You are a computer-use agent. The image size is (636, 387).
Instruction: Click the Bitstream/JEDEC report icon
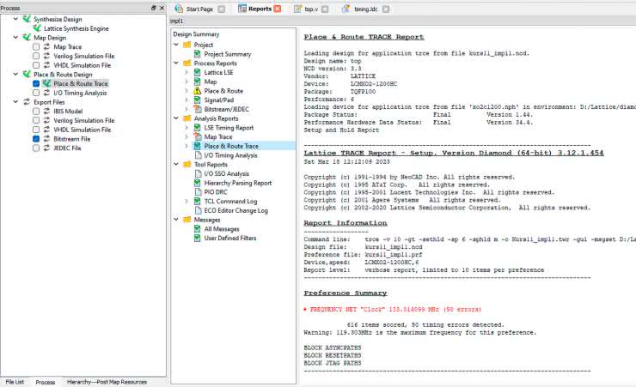pyautogui.click(x=197, y=109)
